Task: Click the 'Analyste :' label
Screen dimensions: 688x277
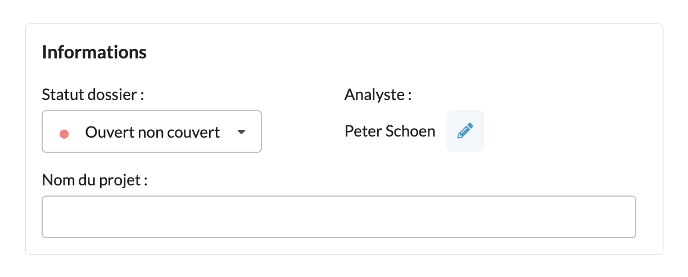Action: point(378,95)
